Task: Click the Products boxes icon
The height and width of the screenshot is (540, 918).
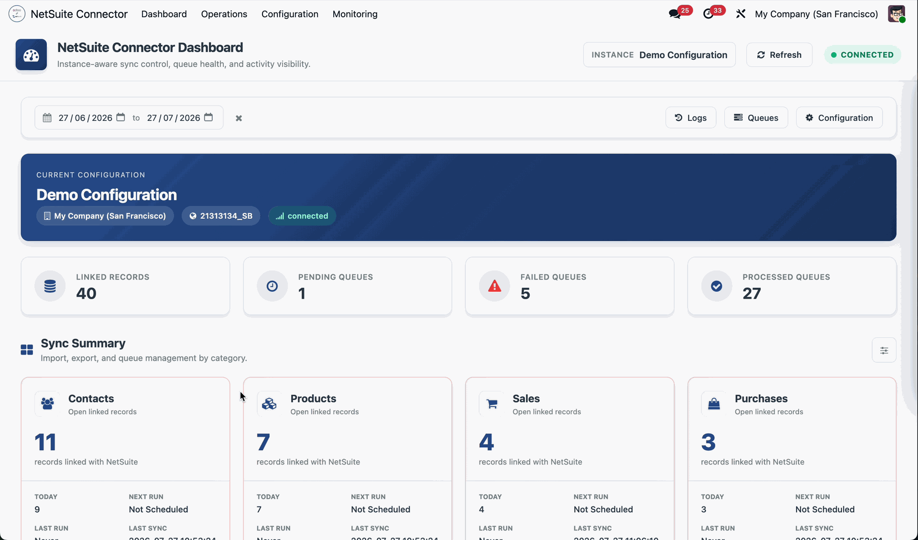Action: (x=269, y=404)
